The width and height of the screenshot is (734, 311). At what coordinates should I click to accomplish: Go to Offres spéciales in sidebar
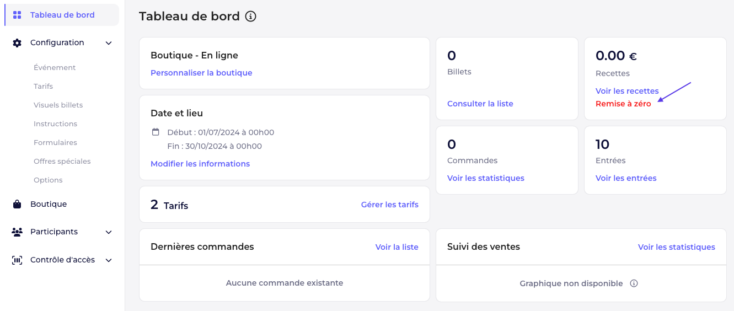coord(62,162)
